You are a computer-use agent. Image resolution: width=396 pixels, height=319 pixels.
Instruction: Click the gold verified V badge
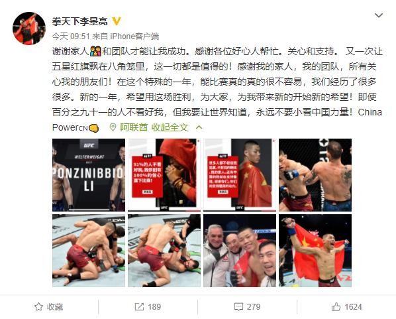click(117, 21)
